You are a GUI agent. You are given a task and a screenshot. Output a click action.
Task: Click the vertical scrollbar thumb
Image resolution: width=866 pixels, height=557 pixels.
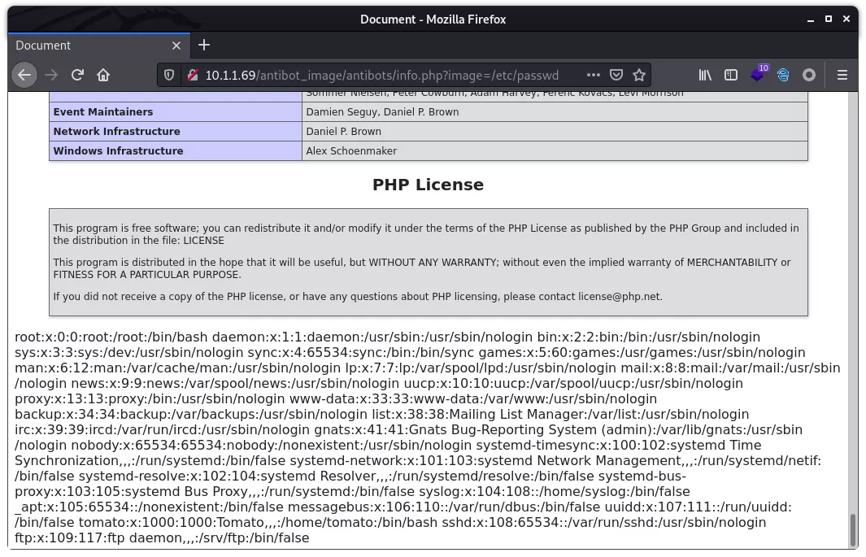(852, 529)
